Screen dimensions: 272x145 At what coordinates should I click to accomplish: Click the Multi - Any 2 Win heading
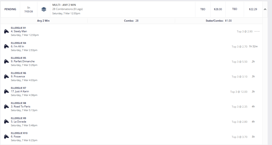64,5
